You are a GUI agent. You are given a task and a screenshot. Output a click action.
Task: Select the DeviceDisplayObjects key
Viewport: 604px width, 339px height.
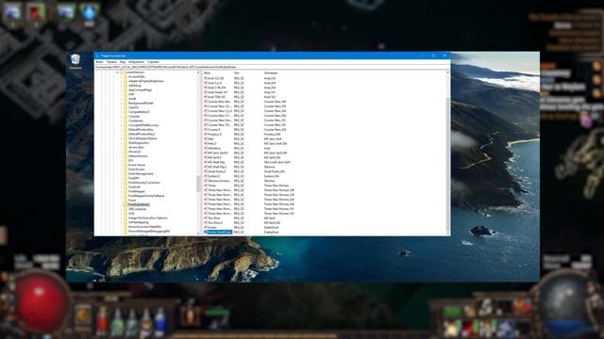pos(143,138)
